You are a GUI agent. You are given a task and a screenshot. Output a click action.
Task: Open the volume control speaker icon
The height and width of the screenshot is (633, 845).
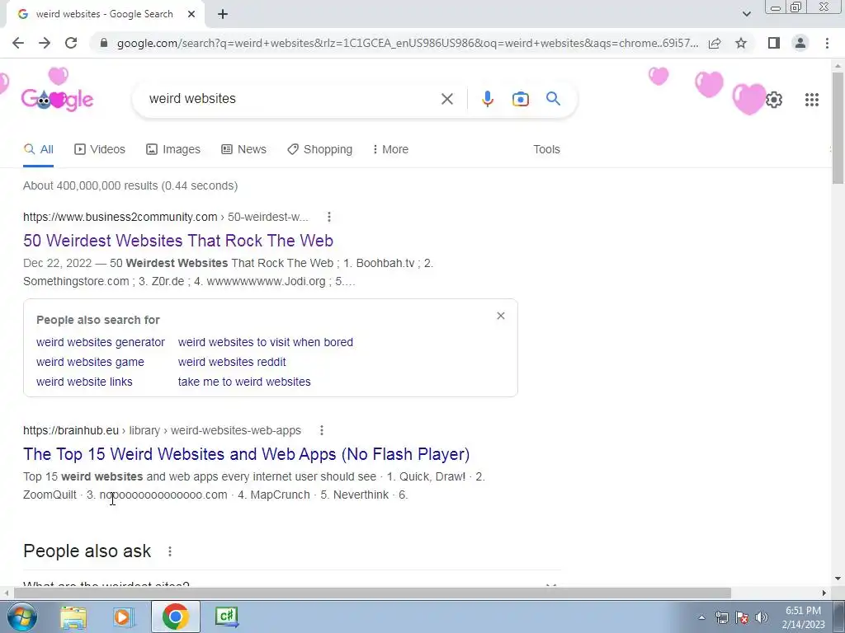coord(762,617)
